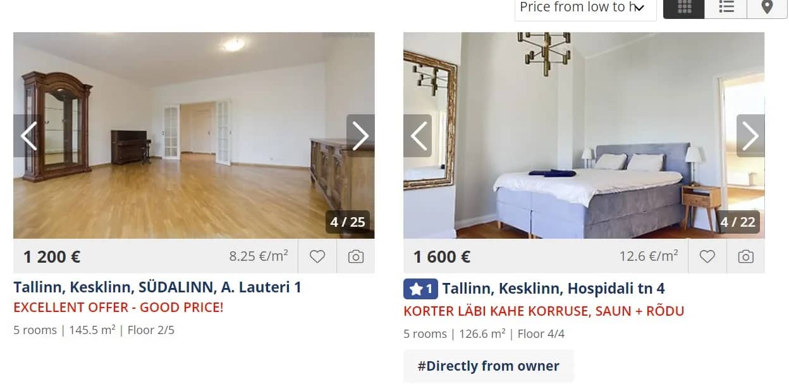The width and height of the screenshot is (789, 389).
Task: Open the living room photo thumbnail
Action: coord(194,135)
